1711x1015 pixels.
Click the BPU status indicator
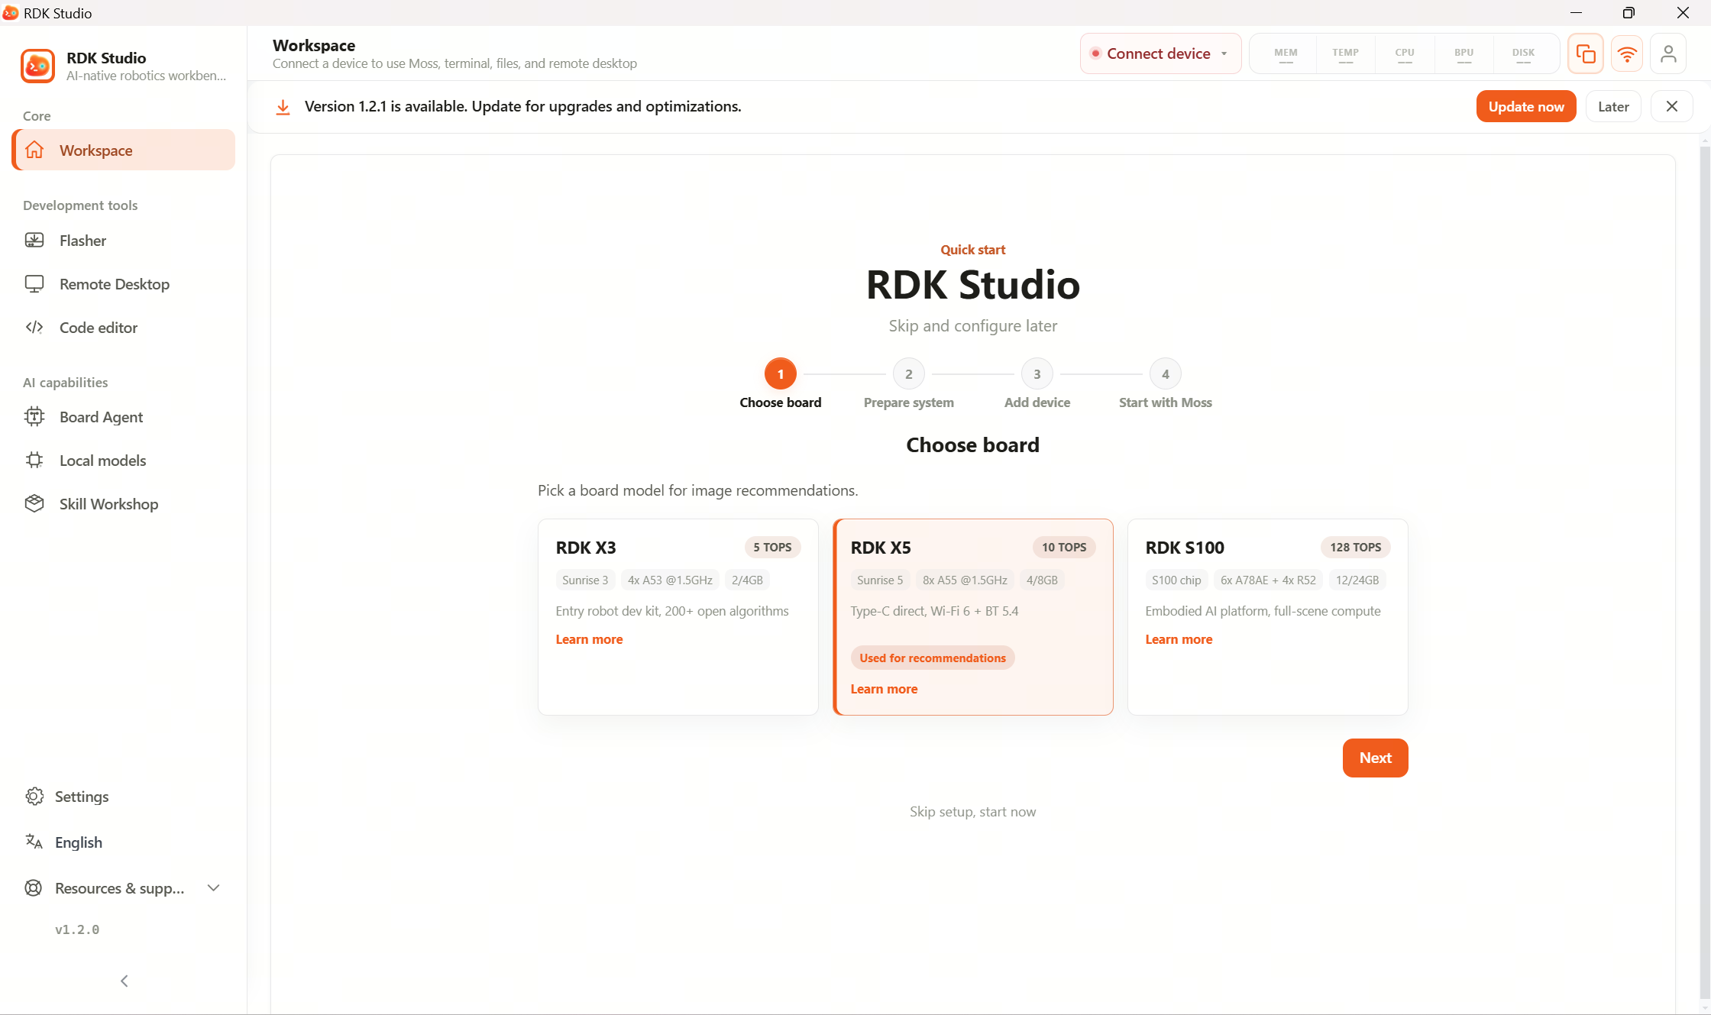[1464, 53]
